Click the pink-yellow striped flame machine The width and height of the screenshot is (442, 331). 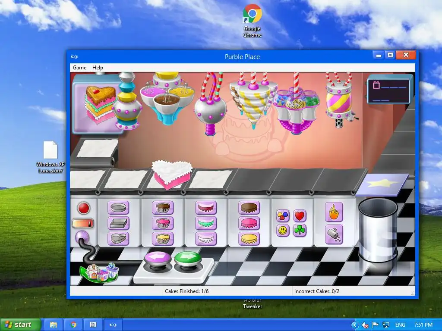pyautogui.click(x=339, y=100)
